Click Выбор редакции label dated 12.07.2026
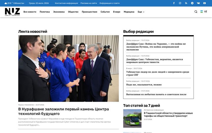 coord(132,56)
